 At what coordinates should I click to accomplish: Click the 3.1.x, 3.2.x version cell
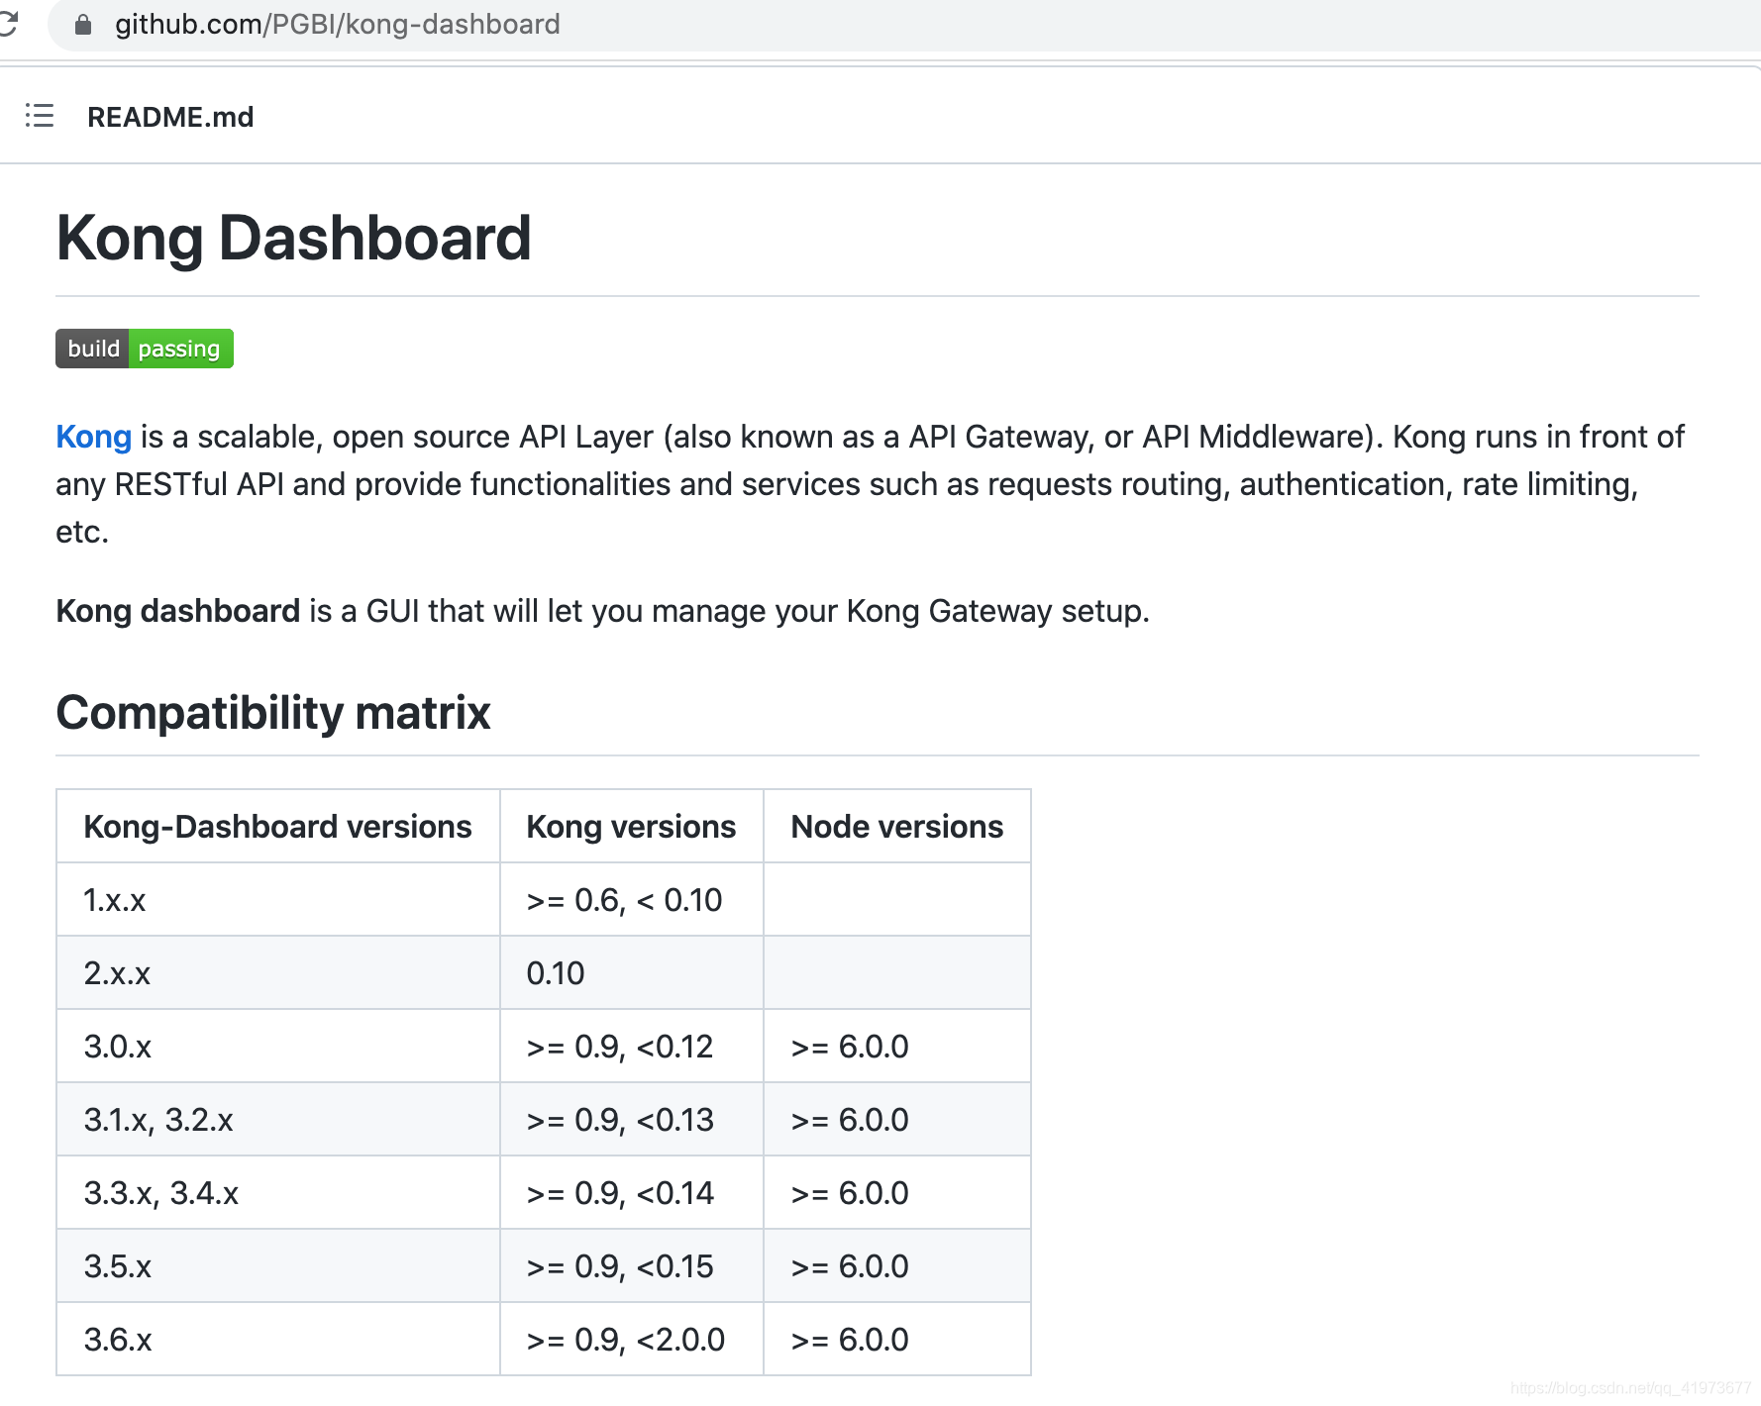(158, 1120)
